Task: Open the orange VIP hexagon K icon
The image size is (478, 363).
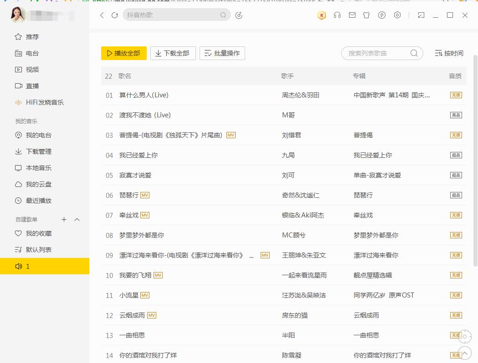Action: pos(322,15)
